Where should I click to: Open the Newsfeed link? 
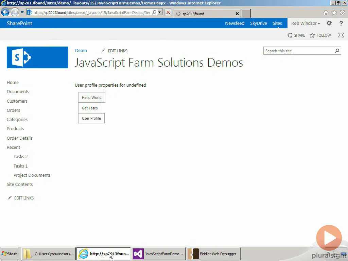click(234, 23)
